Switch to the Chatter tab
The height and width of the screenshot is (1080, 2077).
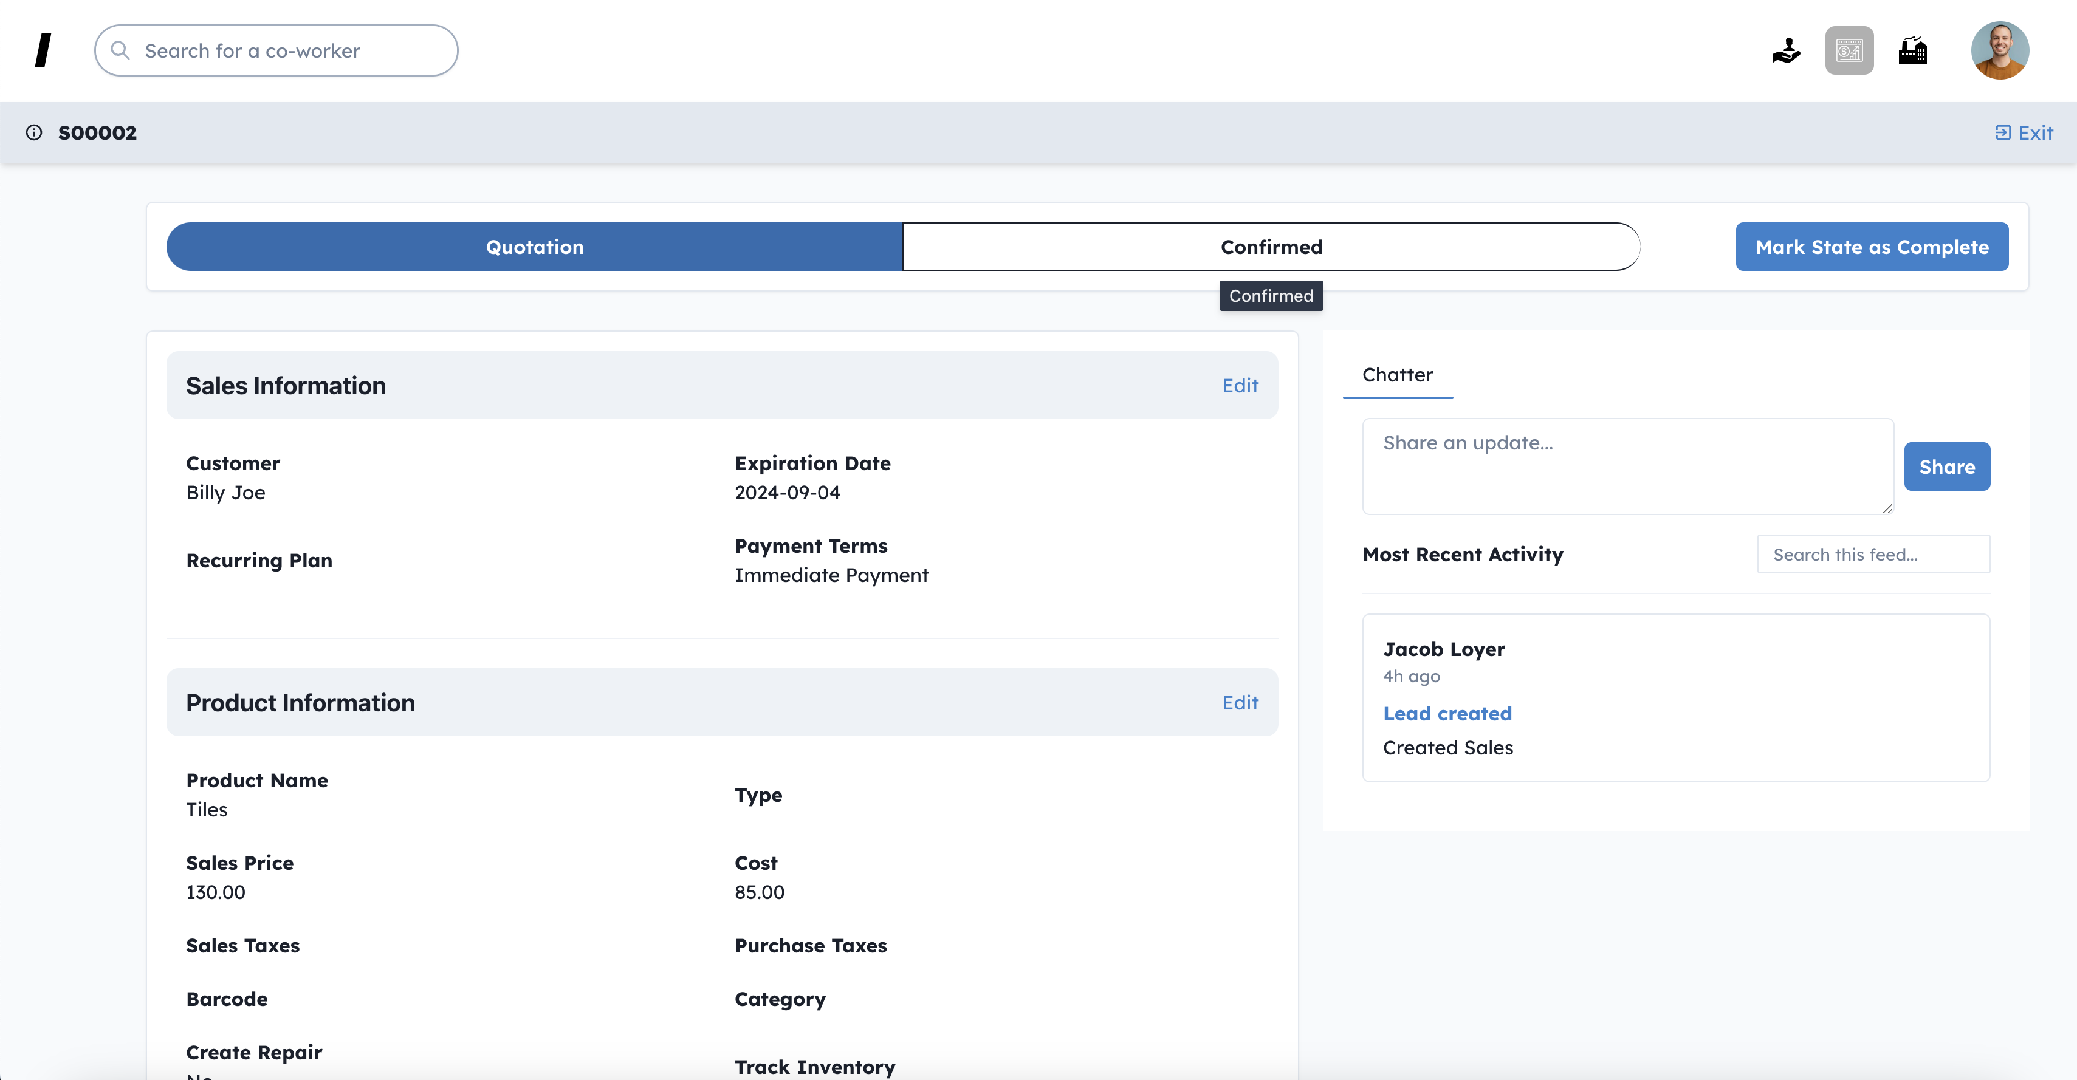[1397, 375]
